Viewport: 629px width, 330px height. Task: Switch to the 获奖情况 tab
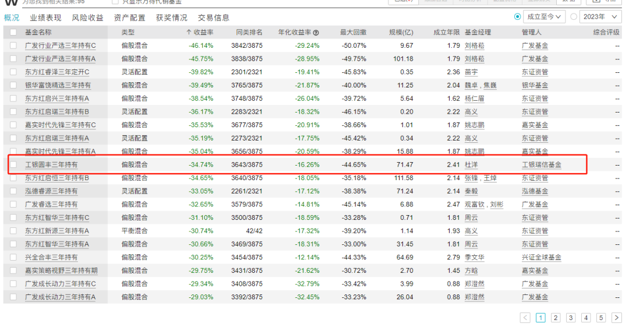[172, 17]
